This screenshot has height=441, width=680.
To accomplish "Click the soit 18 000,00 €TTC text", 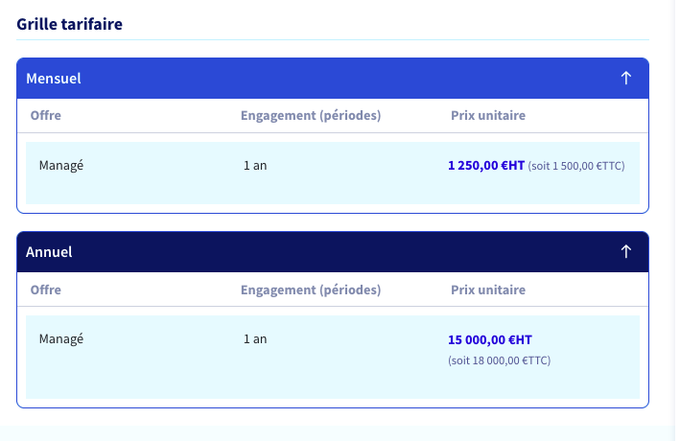I will point(499,360).
